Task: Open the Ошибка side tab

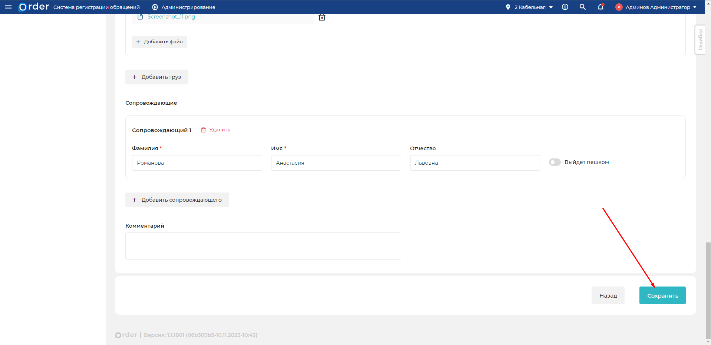Action: 700,40
